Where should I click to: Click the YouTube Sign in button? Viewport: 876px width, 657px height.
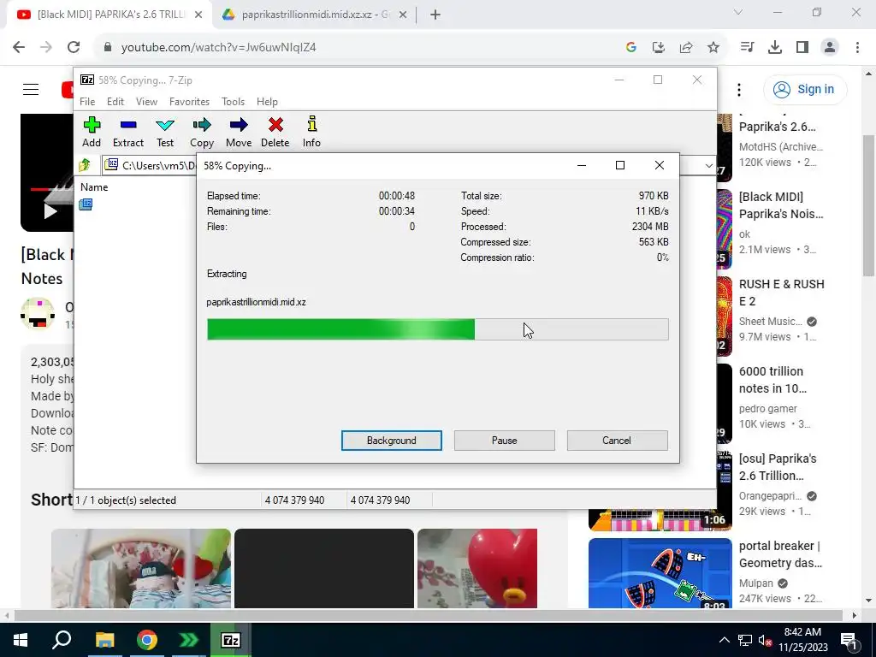[805, 89]
